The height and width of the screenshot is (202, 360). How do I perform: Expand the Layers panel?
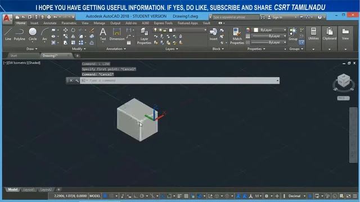click(172, 49)
